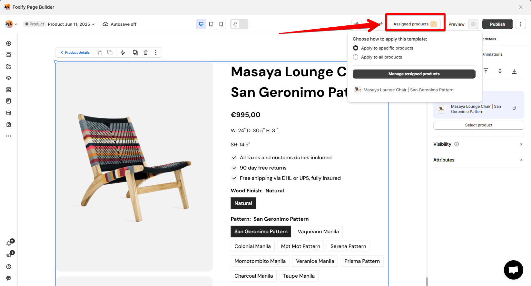Click the first copy icon in element toolbar
The width and height of the screenshot is (531, 286).
click(100, 52)
